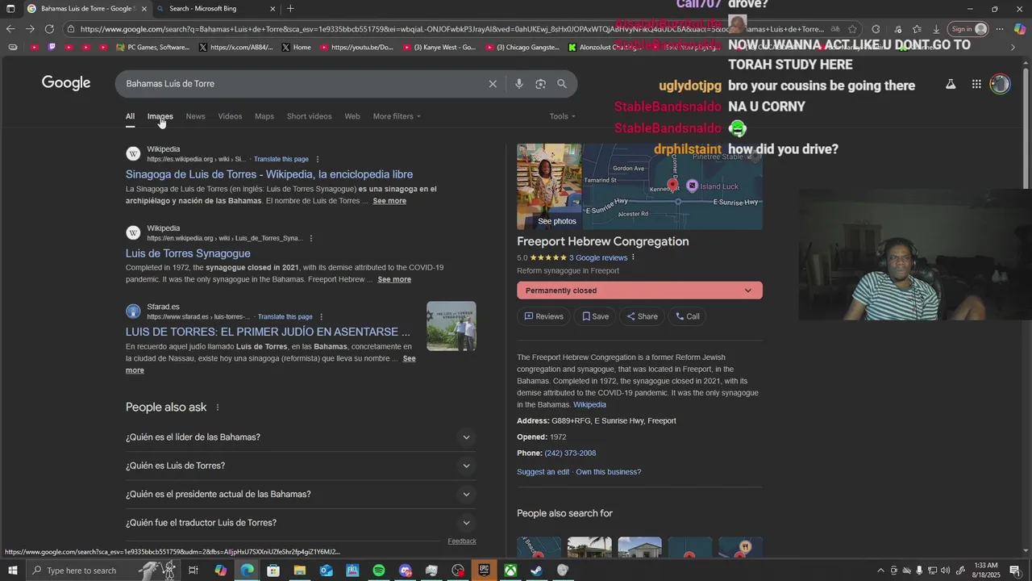Open a new browser tab
The width and height of the screenshot is (1032, 581).
tap(290, 9)
